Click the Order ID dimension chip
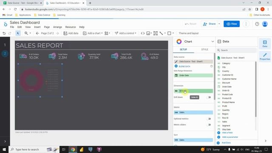 tap(193, 91)
